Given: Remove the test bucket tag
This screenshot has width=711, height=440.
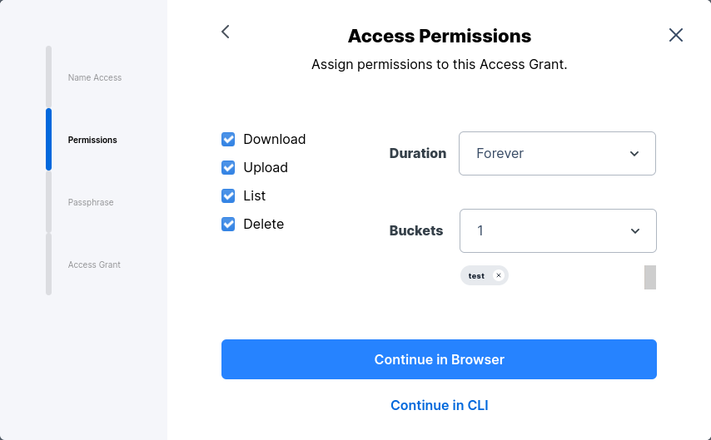Looking at the screenshot, I should coord(499,275).
